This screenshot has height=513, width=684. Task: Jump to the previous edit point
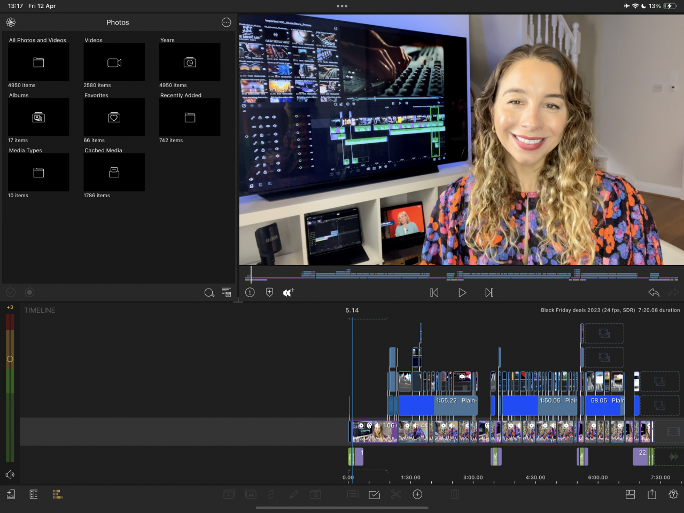(x=434, y=293)
